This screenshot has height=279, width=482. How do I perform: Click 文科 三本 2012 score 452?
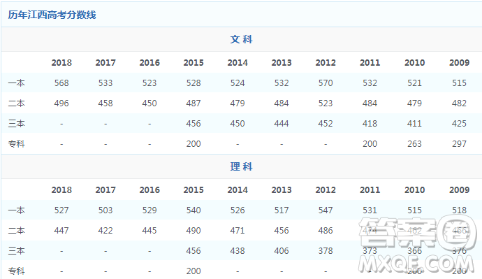[326, 123]
